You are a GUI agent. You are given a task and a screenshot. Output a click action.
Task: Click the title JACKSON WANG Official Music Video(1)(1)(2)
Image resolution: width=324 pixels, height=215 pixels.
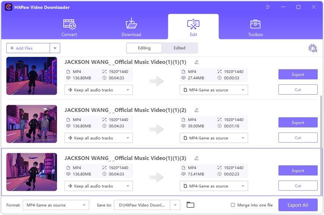(125, 110)
